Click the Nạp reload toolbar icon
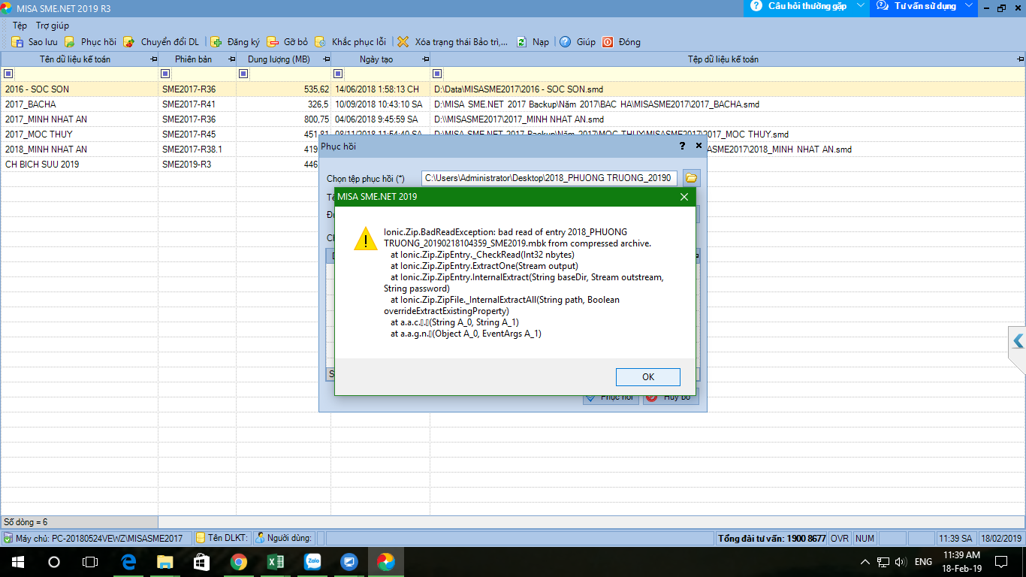This screenshot has width=1026, height=577. [x=521, y=42]
